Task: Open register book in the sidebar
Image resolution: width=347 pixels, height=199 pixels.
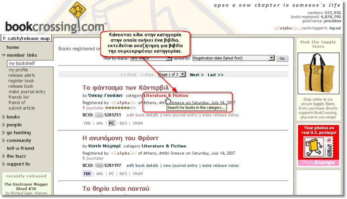Action: point(21,81)
